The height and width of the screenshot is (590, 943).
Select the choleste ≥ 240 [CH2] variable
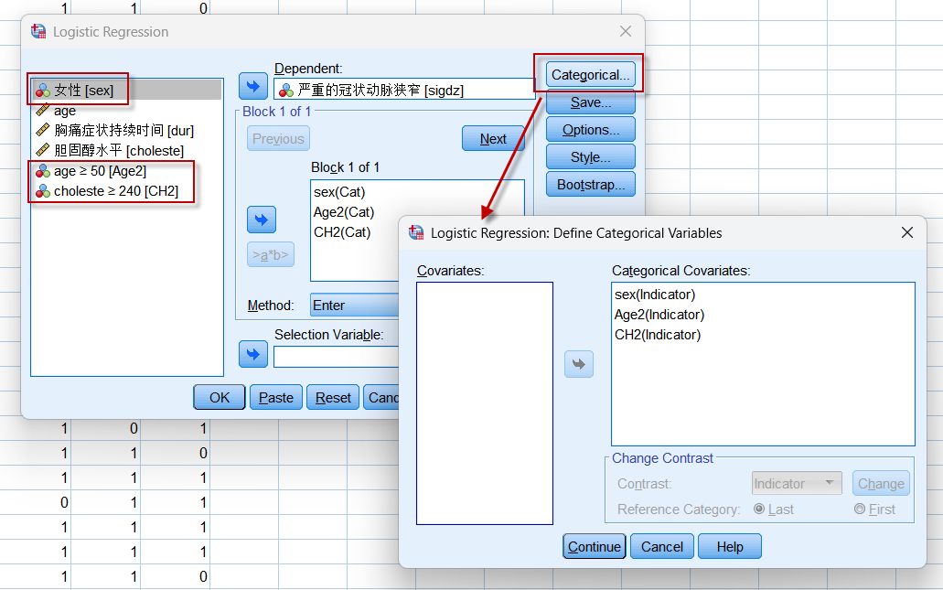[x=115, y=191]
